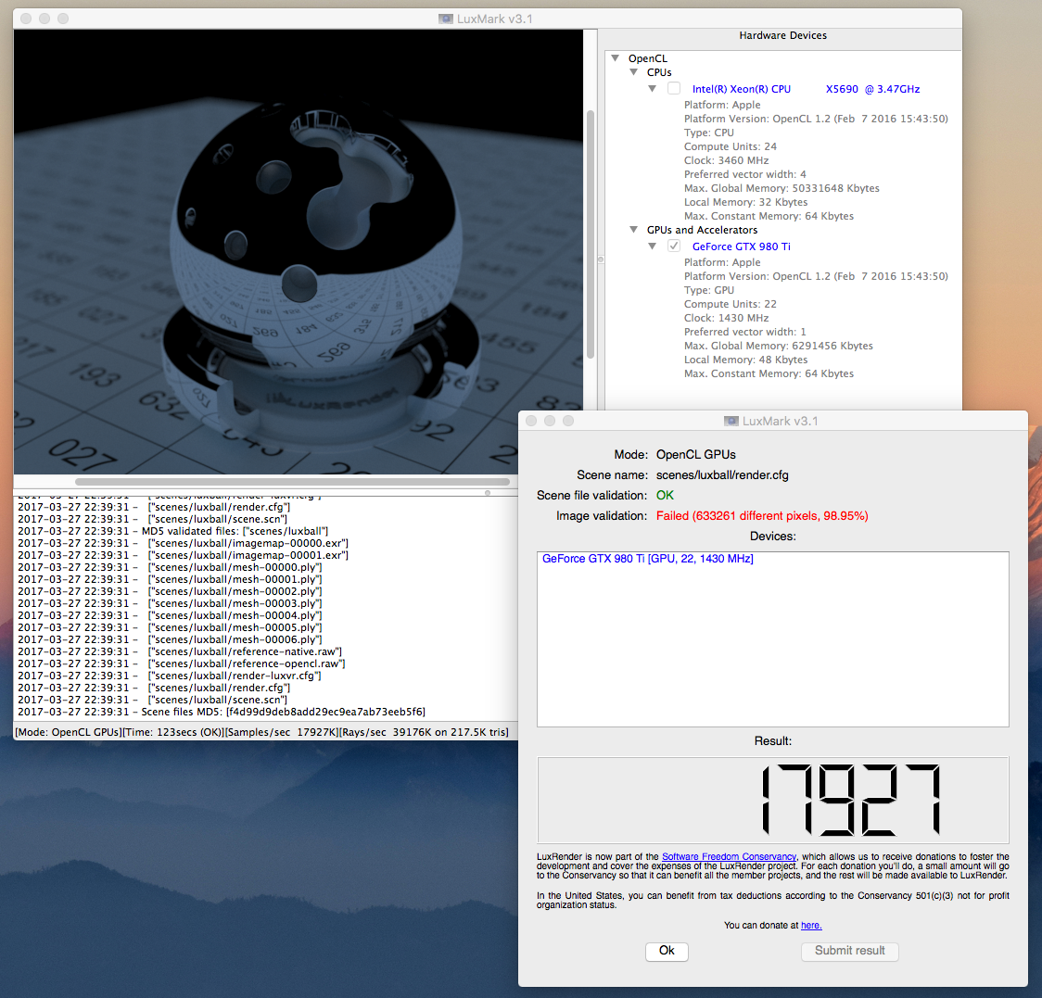Zoom the result dialog window
This screenshot has height=998, width=1042.
pyautogui.click(x=568, y=421)
